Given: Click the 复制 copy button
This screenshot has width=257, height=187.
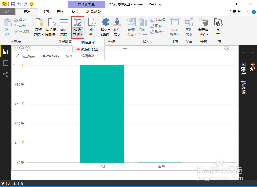Looking at the screenshot, I should (20, 26).
